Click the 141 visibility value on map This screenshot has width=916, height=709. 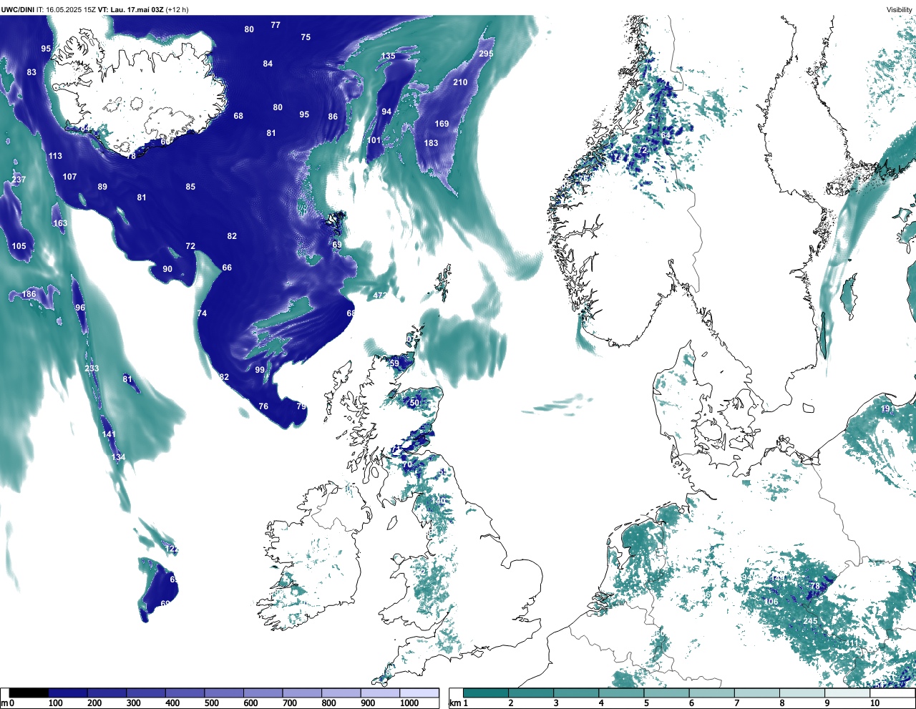coord(108,434)
